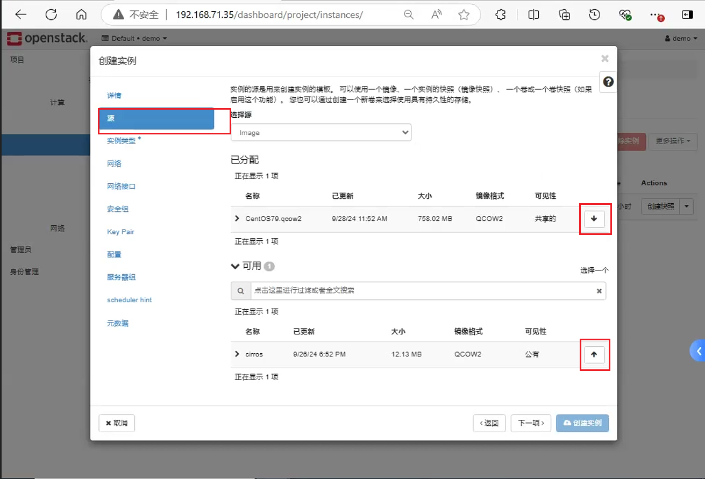Clear the image filter search box
Screen dimensions: 705x479
(x=599, y=291)
